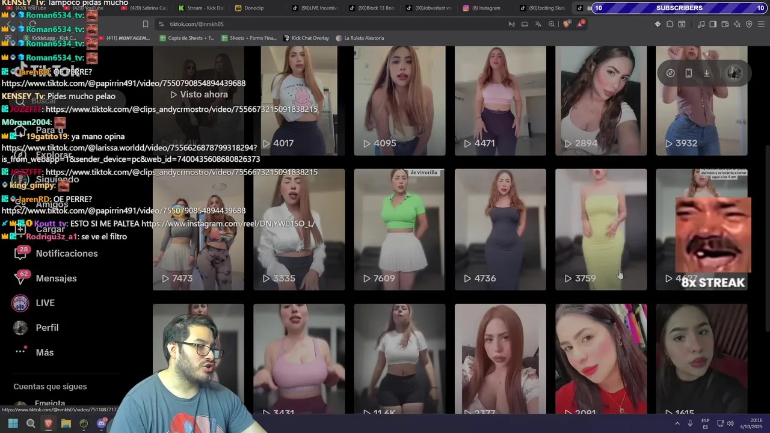Open video thumbnail with 4095 views
Viewport: 770px width, 433px height.
click(399, 101)
